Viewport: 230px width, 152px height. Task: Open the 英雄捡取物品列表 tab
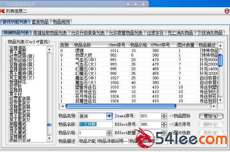50,33
